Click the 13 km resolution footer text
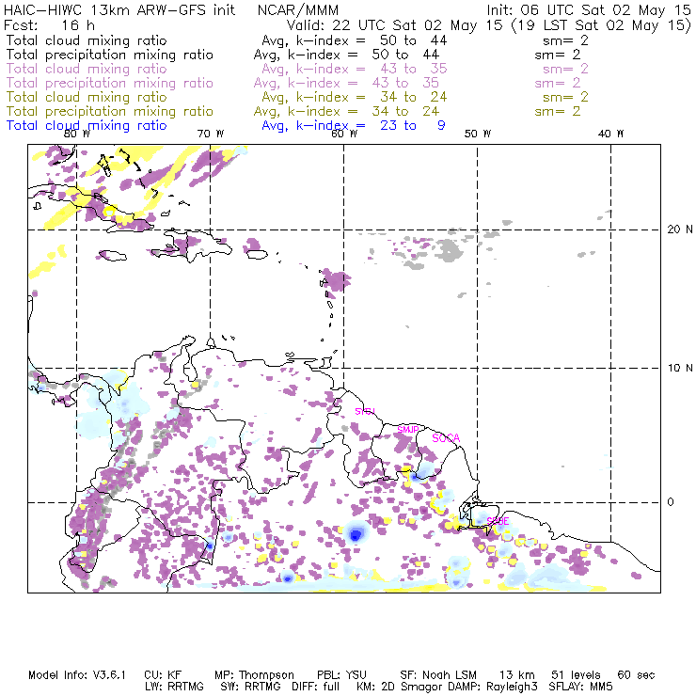 click(517, 675)
